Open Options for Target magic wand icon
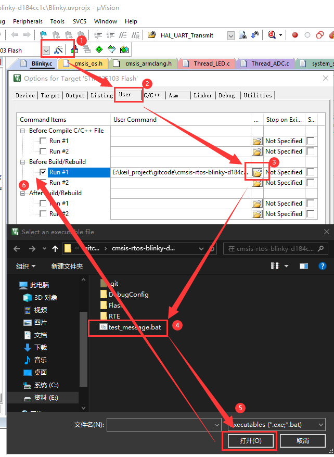The height and width of the screenshot is (457, 334). click(59, 50)
